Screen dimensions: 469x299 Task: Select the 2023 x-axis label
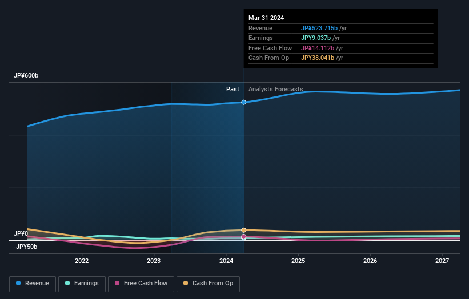154,261
